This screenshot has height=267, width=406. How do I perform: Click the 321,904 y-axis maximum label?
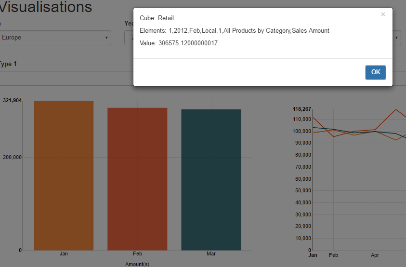13,101
